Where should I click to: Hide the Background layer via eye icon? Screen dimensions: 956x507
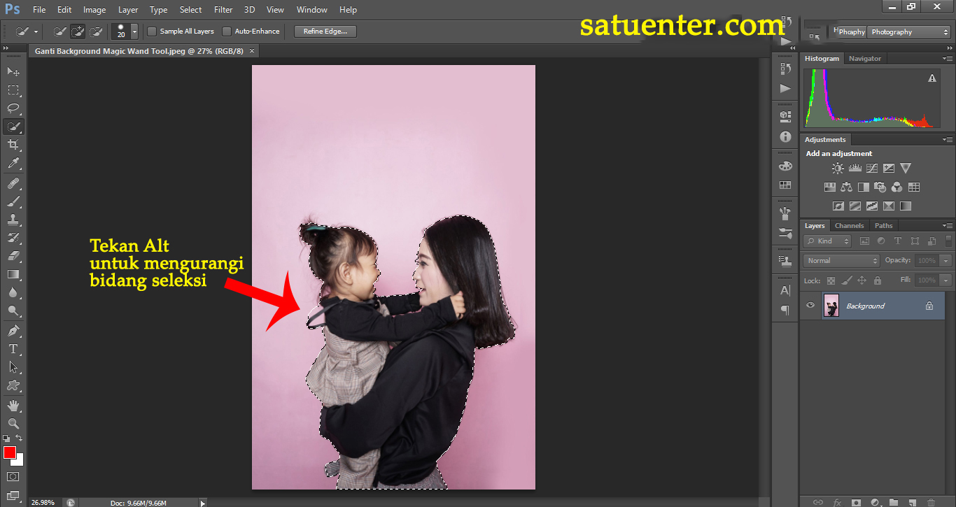click(x=810, y=306)
